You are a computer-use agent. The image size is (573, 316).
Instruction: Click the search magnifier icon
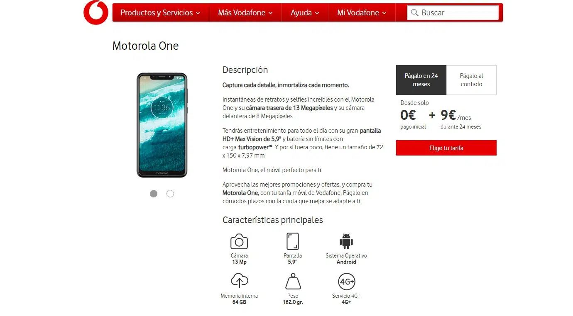pos(414,13)
